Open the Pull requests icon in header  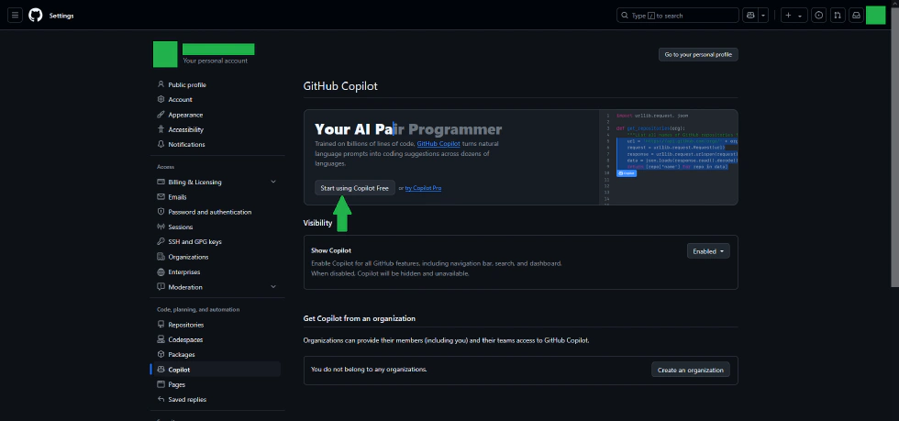pos(838,16)
